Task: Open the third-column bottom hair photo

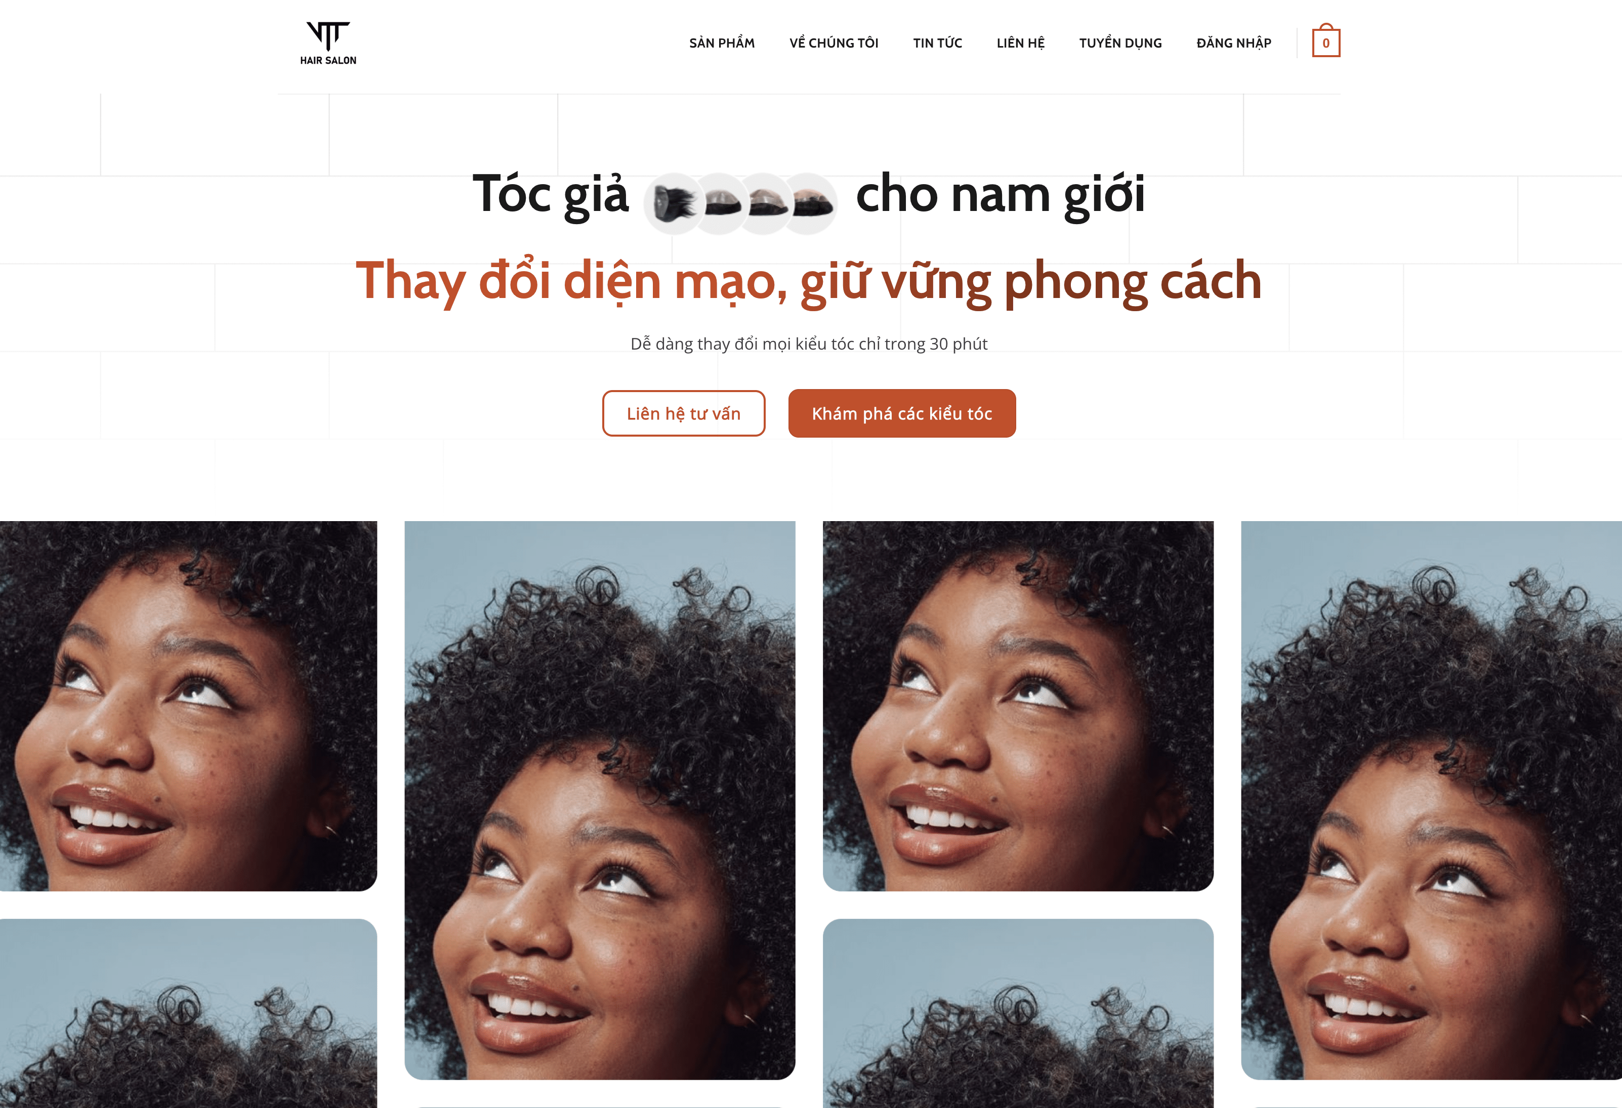Action: 1018,1013
